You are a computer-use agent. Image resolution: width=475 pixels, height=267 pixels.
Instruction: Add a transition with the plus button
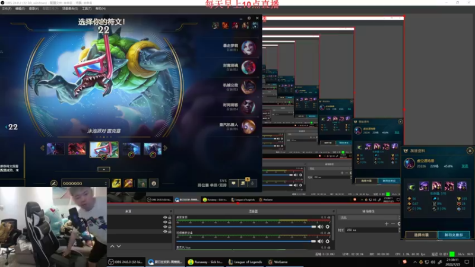(x=387, y=224)
